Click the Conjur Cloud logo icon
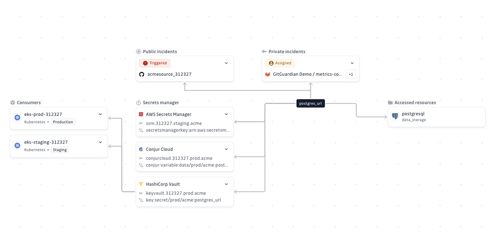The height and width of the screenshot is (233, 496). 141,149
